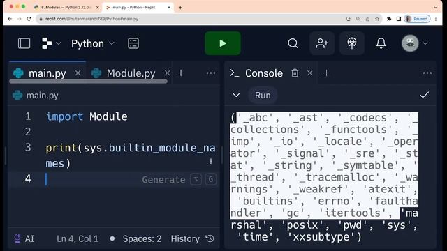Open the search magnifier in Replit header
Viewport: 447px width, 251px height.
[293, 43]
